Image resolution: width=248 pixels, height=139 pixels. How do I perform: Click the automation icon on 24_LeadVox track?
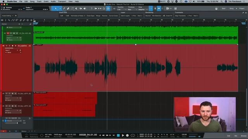(29, 46)
